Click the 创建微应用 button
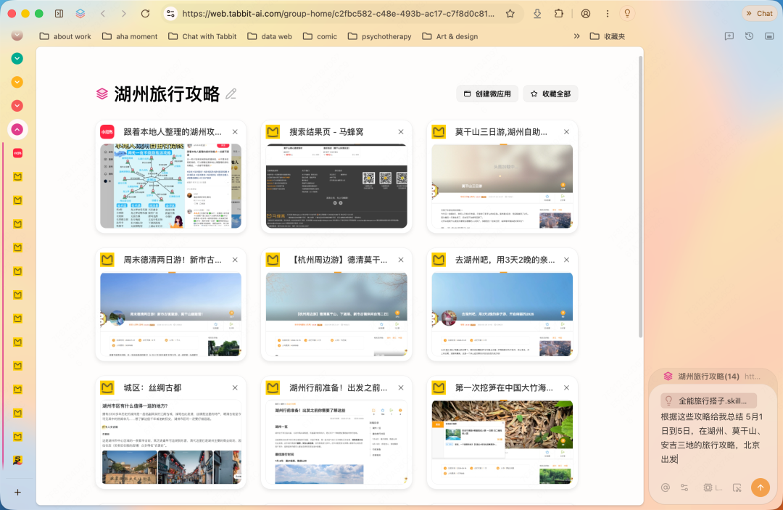 [487, 94]
